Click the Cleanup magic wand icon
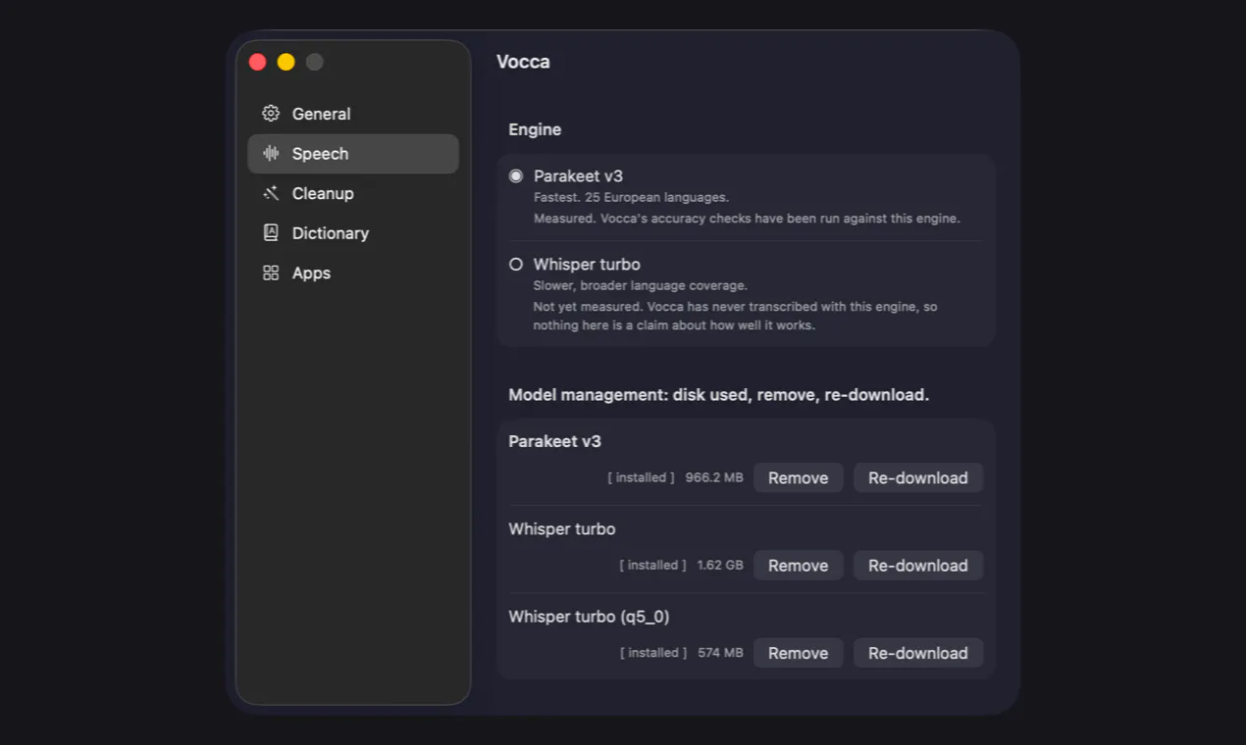1246x745 pixels. [271, 193]
